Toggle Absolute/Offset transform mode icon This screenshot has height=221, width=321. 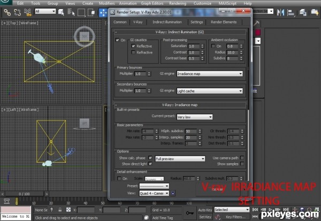68,210
